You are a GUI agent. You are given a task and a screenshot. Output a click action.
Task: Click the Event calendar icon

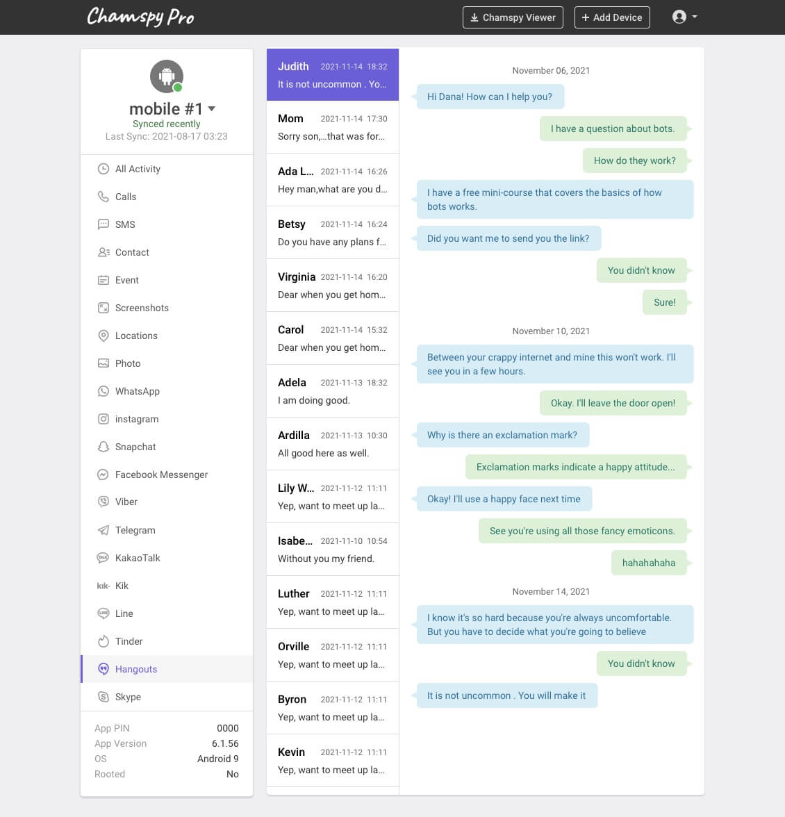coord(103,280)
